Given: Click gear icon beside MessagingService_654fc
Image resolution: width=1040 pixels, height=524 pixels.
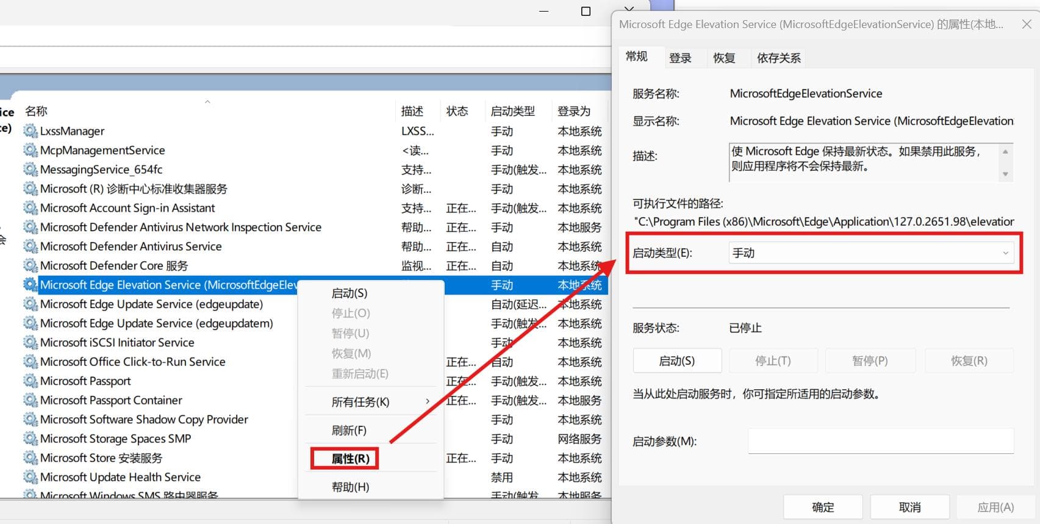Looking at the screenshot, I should point(30,169).
